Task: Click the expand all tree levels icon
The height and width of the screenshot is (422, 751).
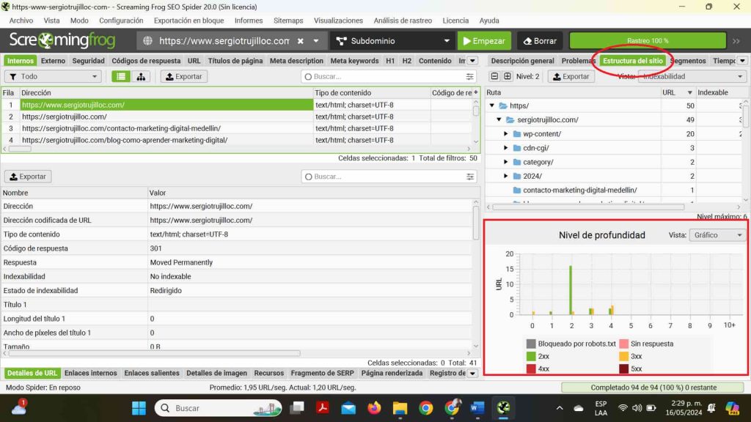Action: (x=507, y=76)
